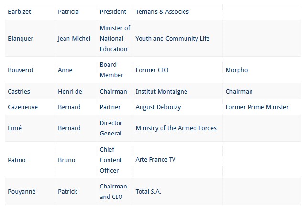This screenshot has width=305, height=208.
Task: Select the first name Patricia
Action: tap(68, 12)
